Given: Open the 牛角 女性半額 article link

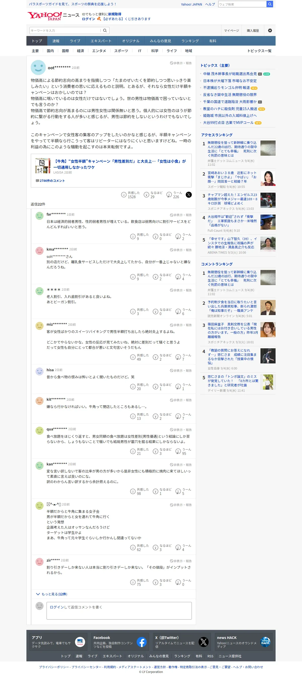Looking at the screenshot, I should pos(120,164).
